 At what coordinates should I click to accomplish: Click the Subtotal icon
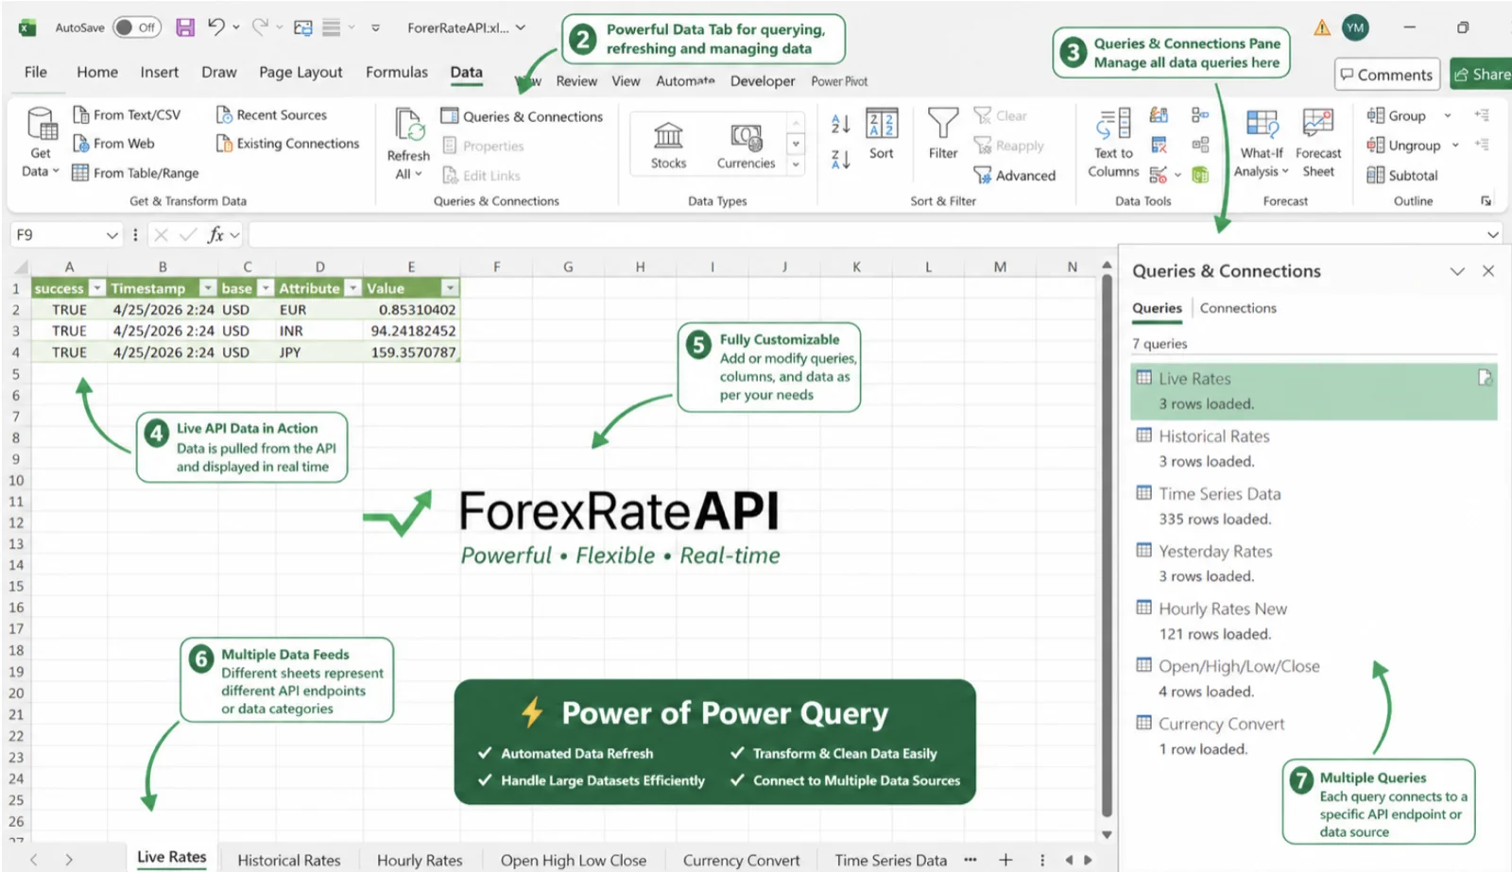point(1375,175)
